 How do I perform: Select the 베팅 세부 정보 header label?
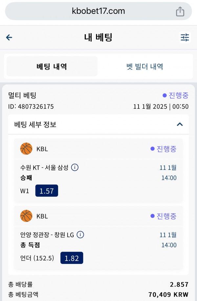pyautogui.click(x=35, y=125)
